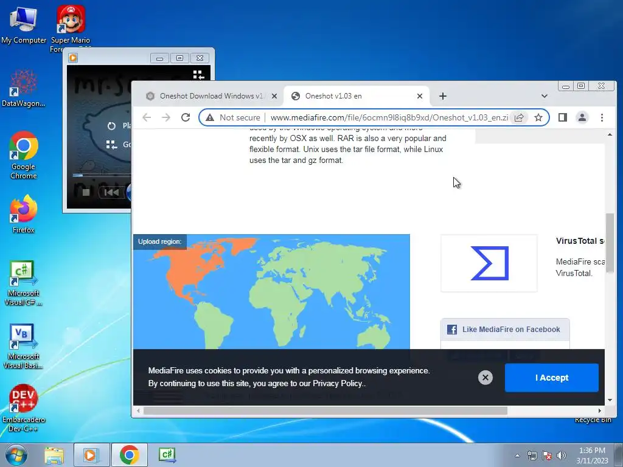Screen dimensions: 623x467
Task: Bookmark this page with the star
Action: 538,117
